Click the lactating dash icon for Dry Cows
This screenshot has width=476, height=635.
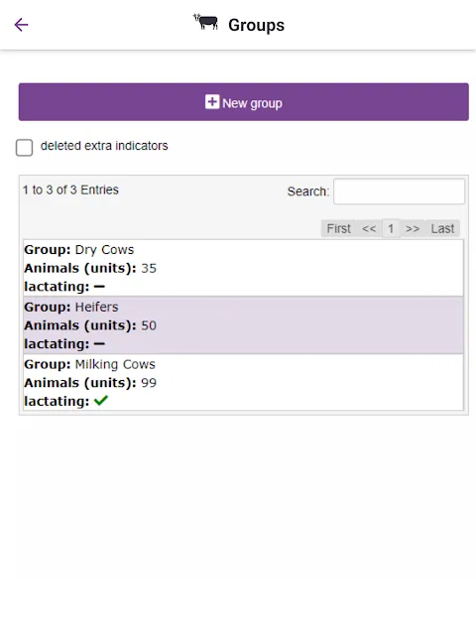[x=99, y=287]
